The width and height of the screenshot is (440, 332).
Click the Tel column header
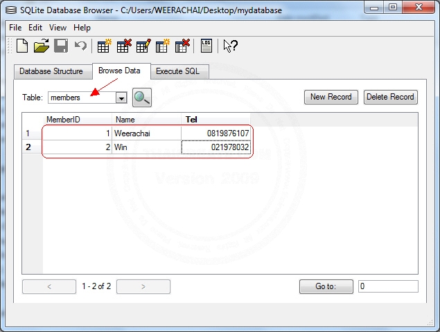click(215, 120)
